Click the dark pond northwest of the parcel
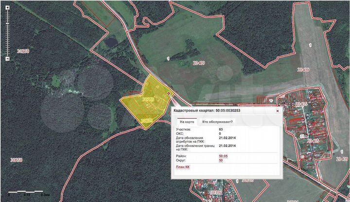 (111, 42)
